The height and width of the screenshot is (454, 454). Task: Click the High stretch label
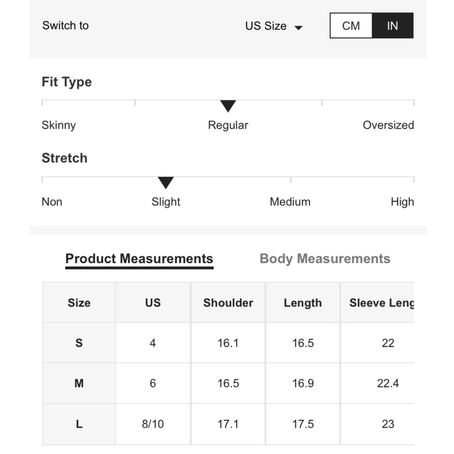point(402,202)
